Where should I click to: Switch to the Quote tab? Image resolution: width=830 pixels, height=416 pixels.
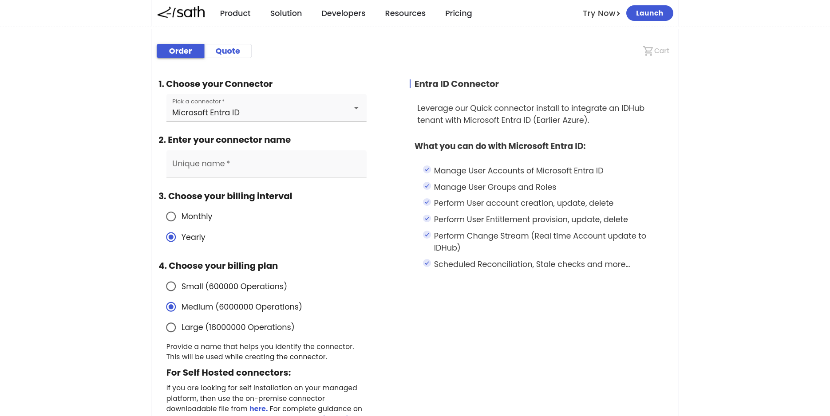click(228, 51)
